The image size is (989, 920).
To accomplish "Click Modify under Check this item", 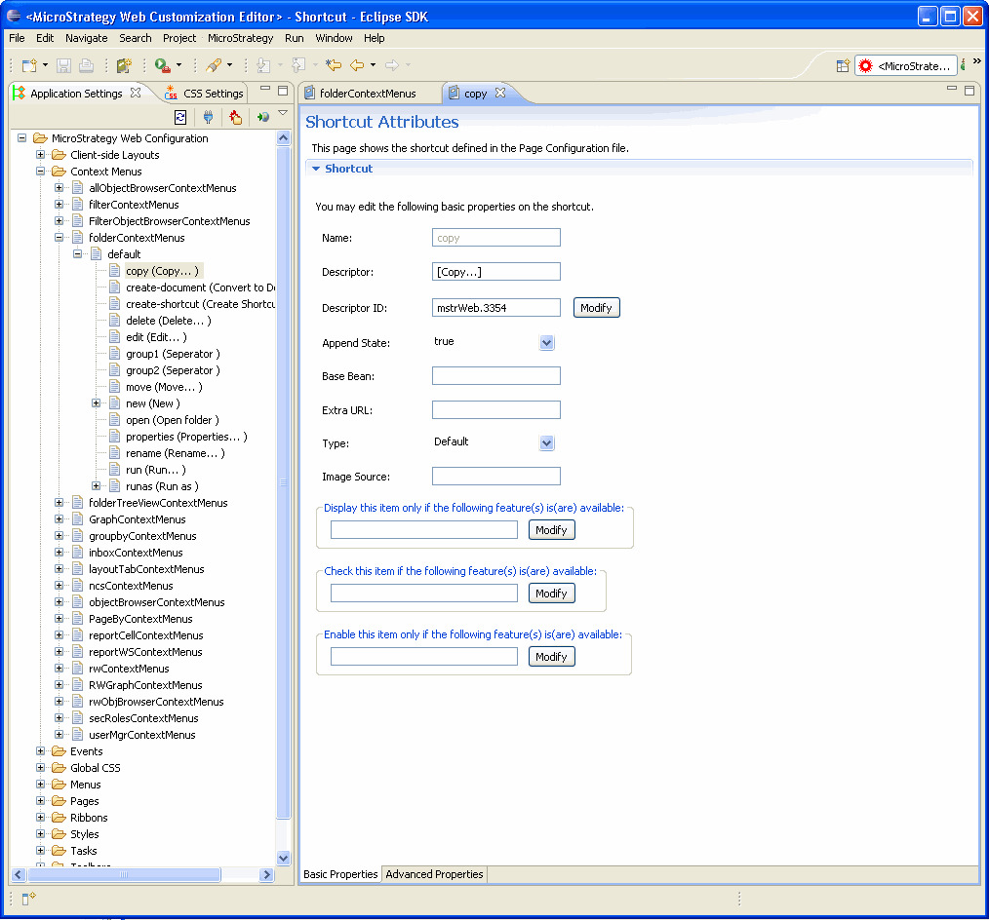I will (x=551, y=594).
